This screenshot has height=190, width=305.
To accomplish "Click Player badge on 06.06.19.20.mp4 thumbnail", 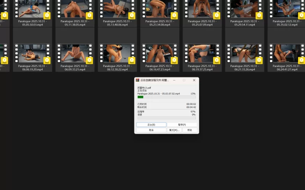I will [47, 60].
